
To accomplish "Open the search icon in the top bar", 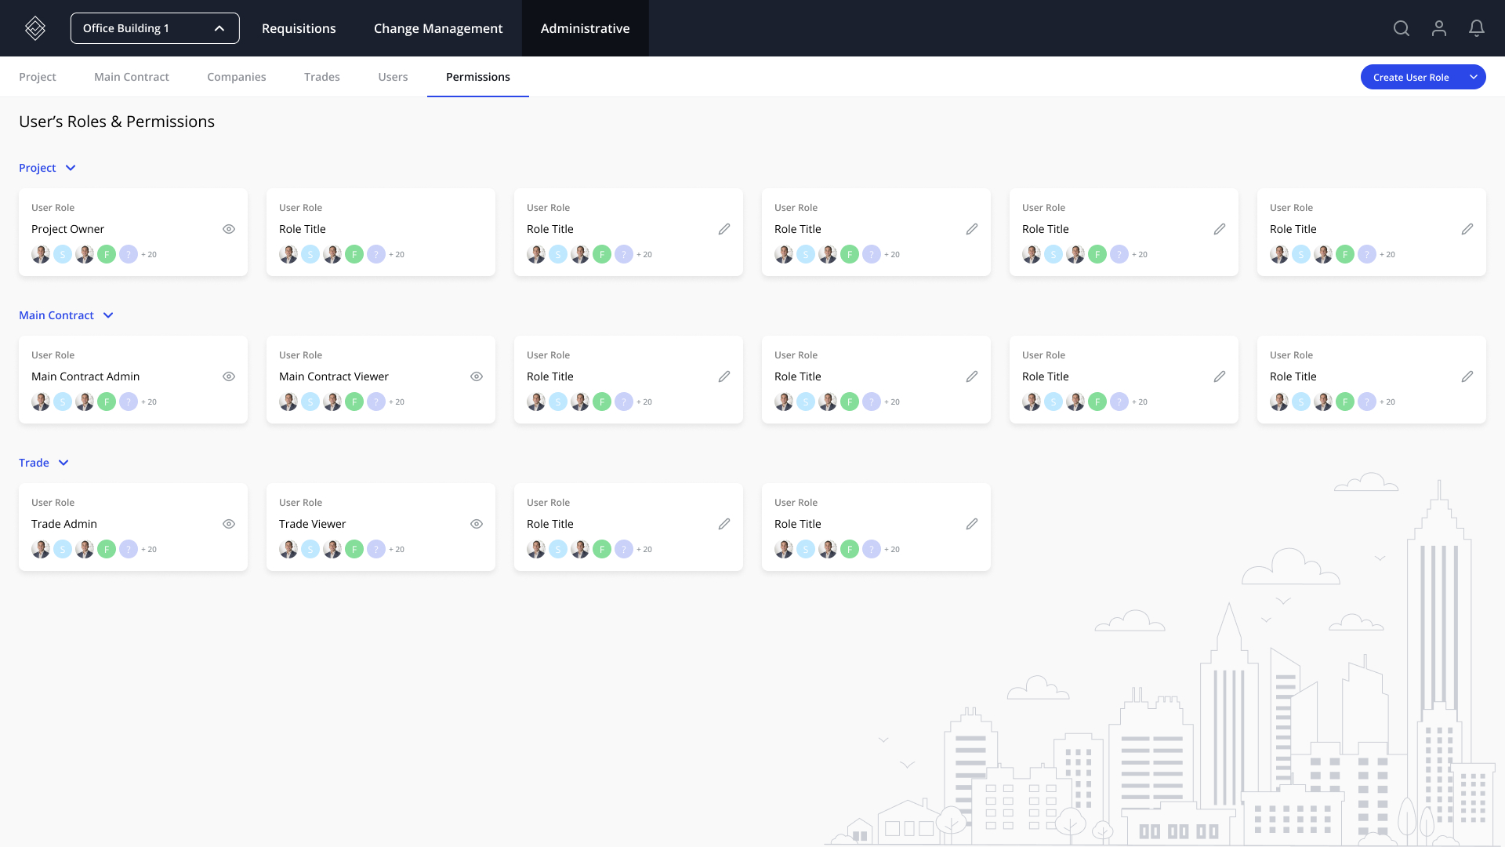I will [x=1402, y=28].
